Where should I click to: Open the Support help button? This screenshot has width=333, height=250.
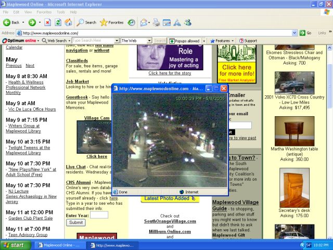click(248, 41)
